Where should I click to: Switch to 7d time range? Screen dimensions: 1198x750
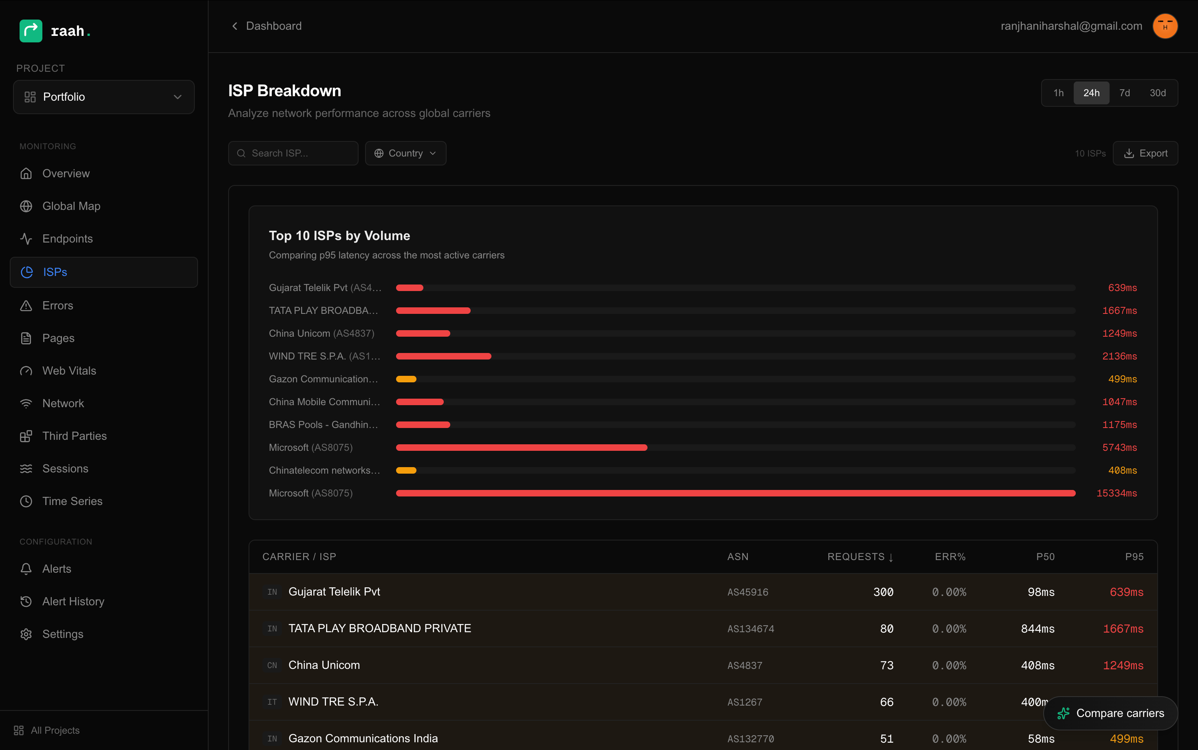click(1124, 93)
